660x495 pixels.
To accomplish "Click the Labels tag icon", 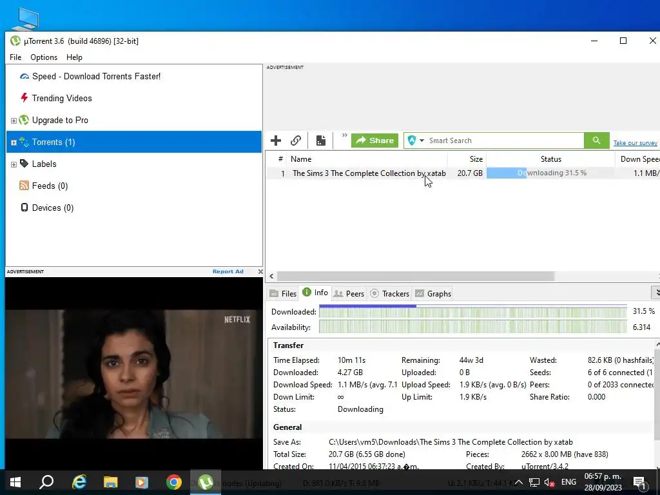I will coord(24,163).
